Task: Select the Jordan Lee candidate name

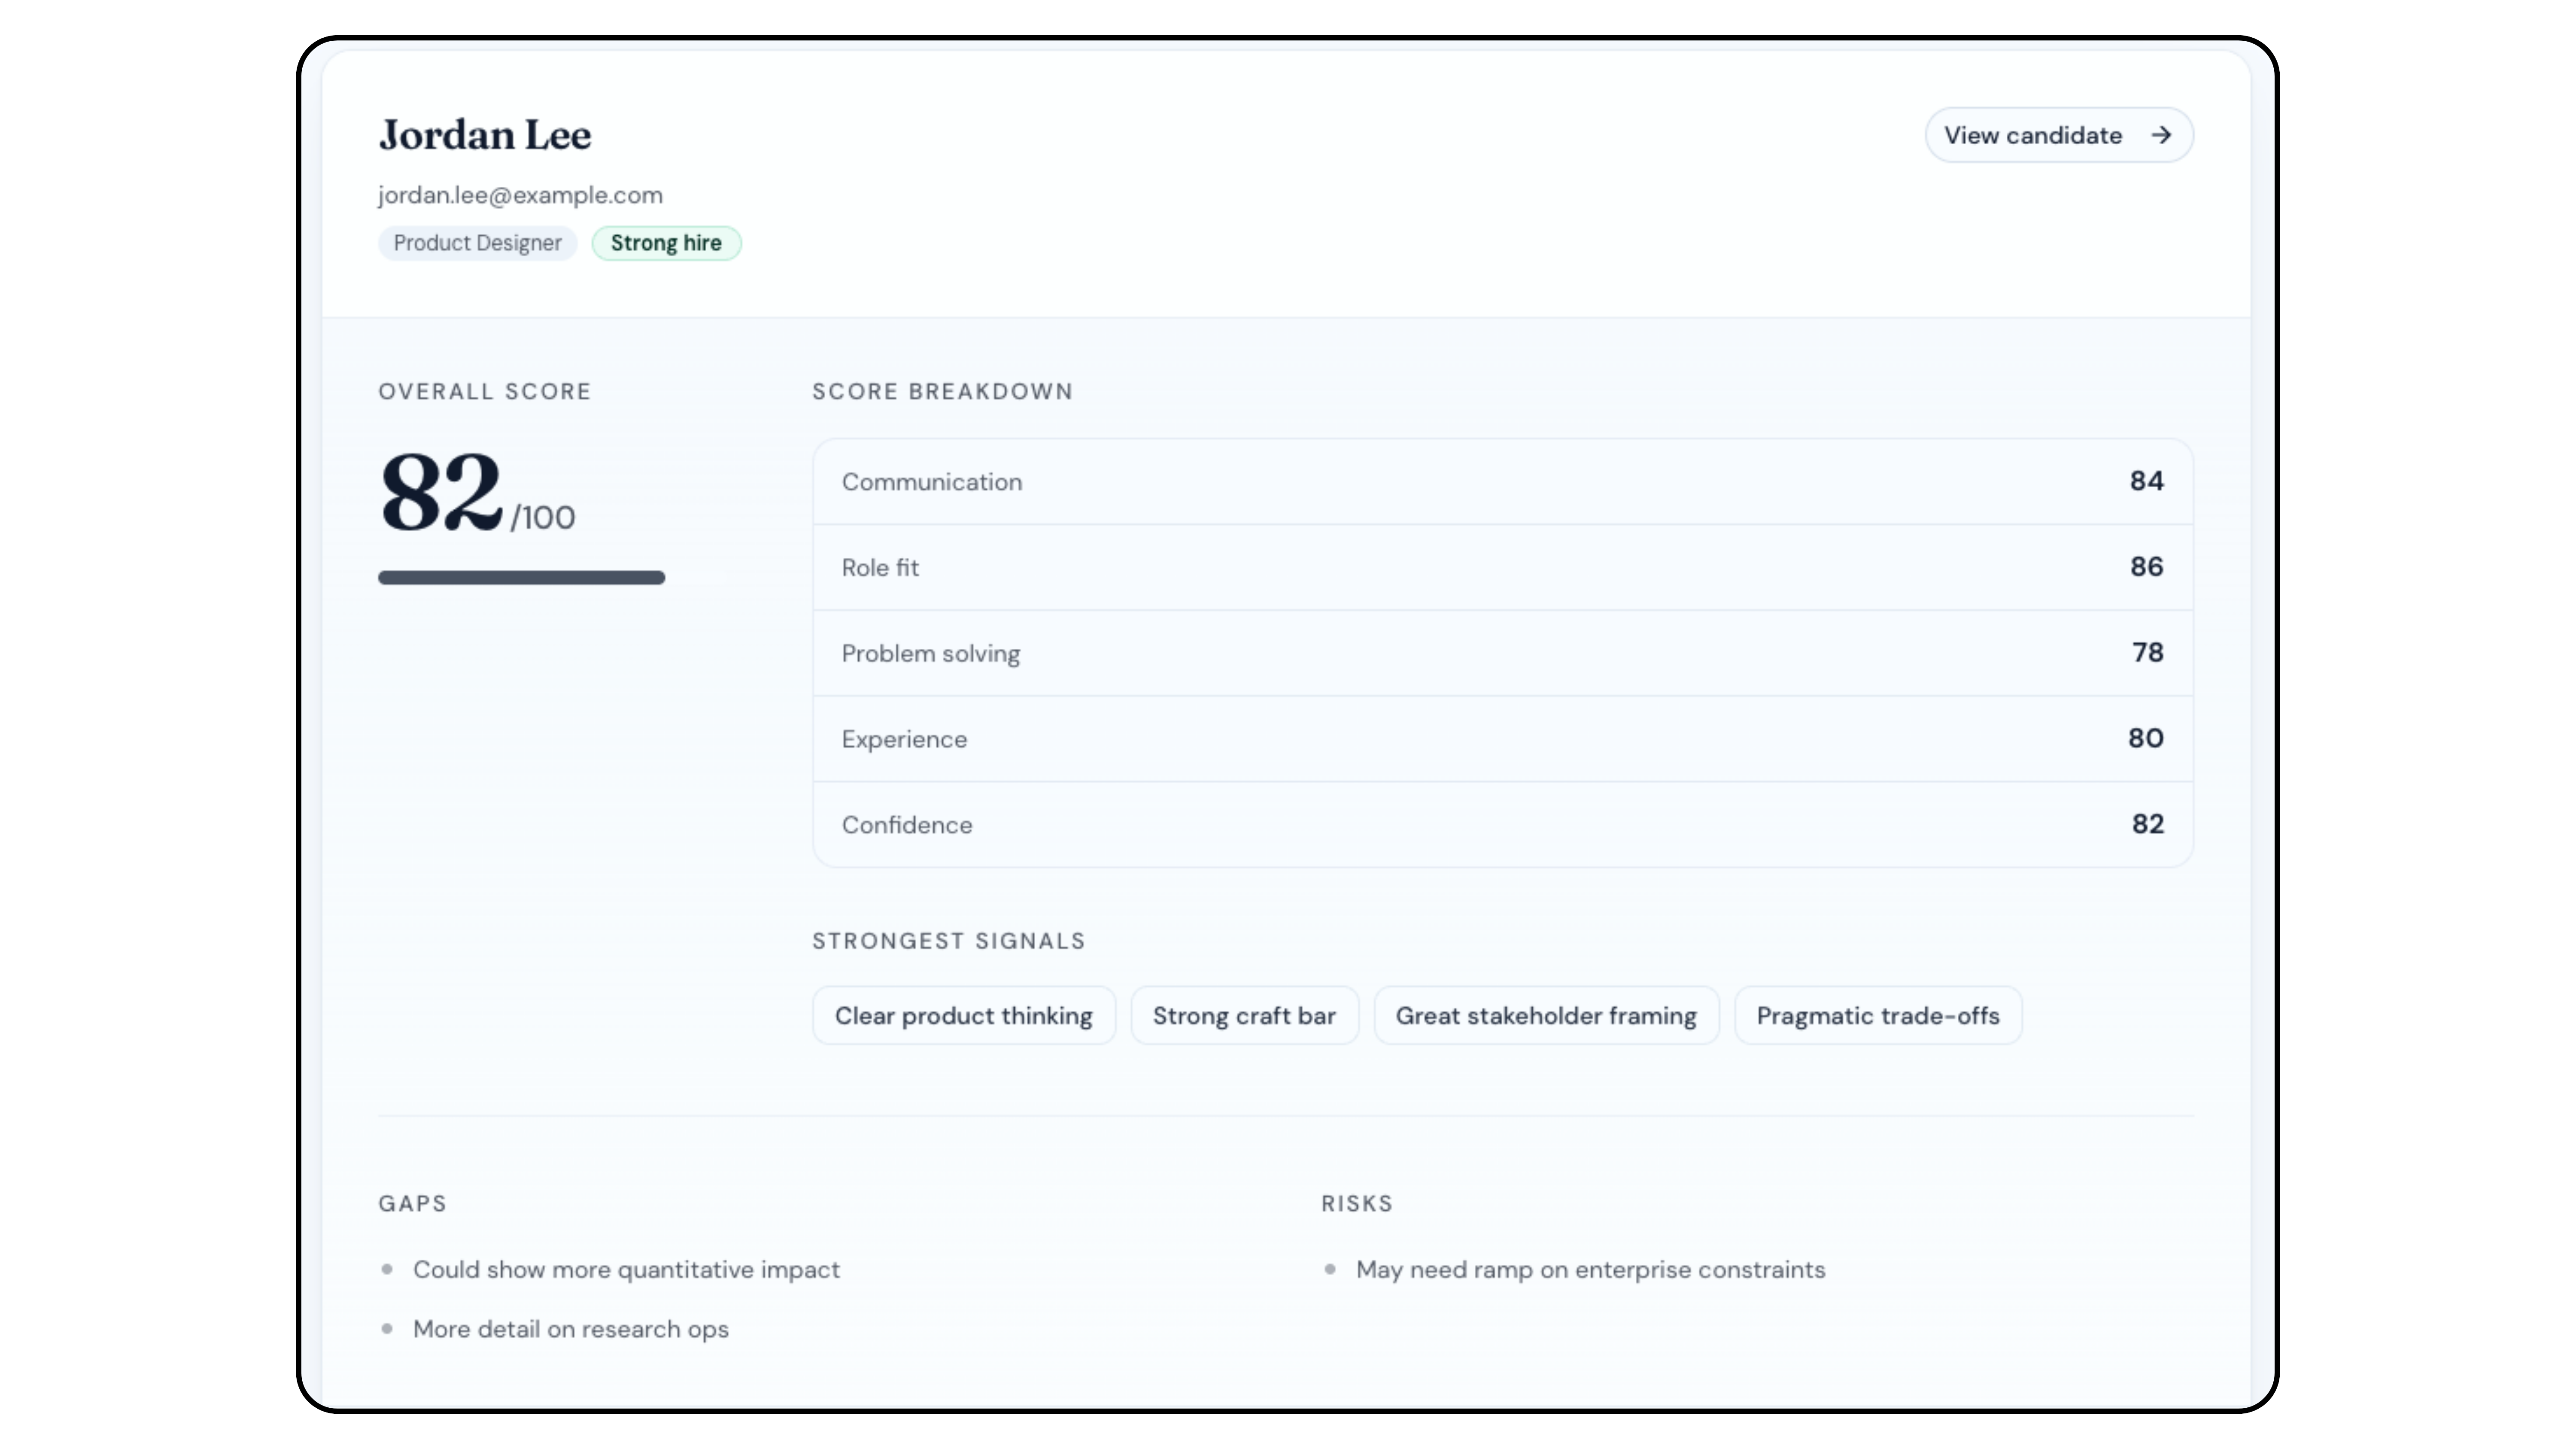Action: (484, 134)
